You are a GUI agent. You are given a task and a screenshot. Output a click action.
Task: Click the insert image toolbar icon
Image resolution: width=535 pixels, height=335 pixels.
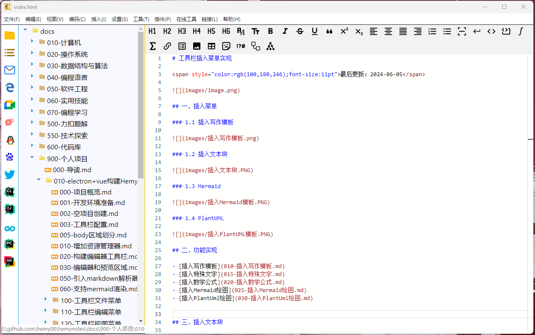(197, 46)
